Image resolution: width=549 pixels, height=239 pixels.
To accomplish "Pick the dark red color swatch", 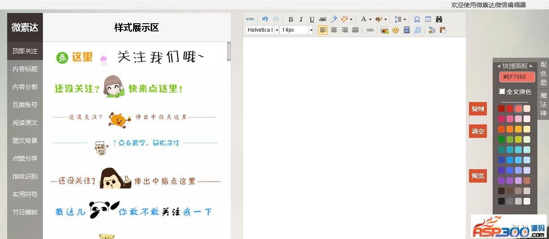I will pyautogui.click(x=501, y=108).
